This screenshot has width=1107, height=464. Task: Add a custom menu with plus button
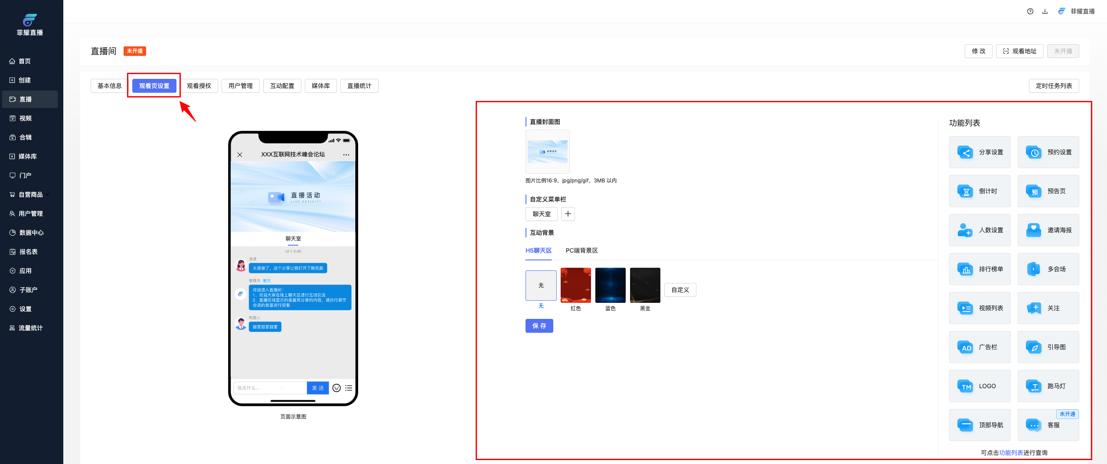click(x=568, y=214)
